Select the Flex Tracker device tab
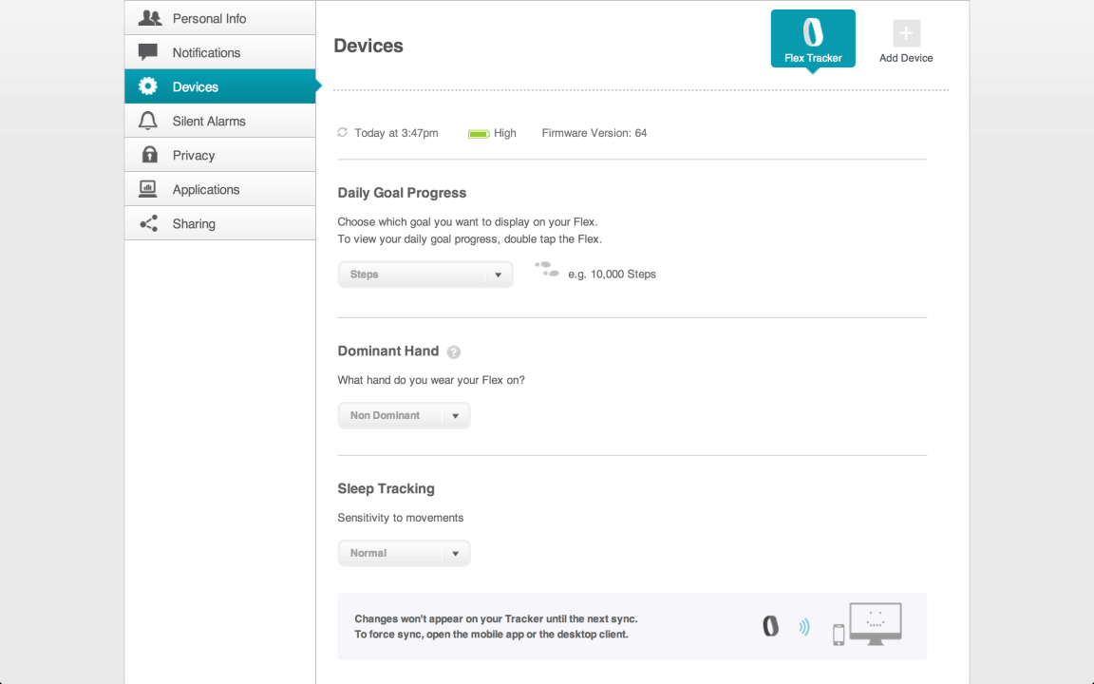1094x684 pixels. 813,39
